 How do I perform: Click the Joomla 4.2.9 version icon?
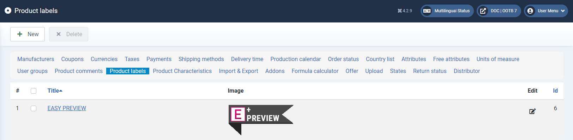tap(400, 11)
